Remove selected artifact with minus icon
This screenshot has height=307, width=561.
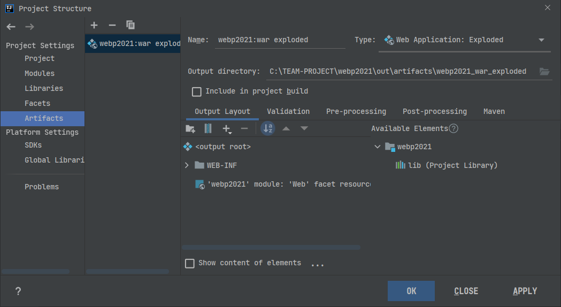(112, 25)
